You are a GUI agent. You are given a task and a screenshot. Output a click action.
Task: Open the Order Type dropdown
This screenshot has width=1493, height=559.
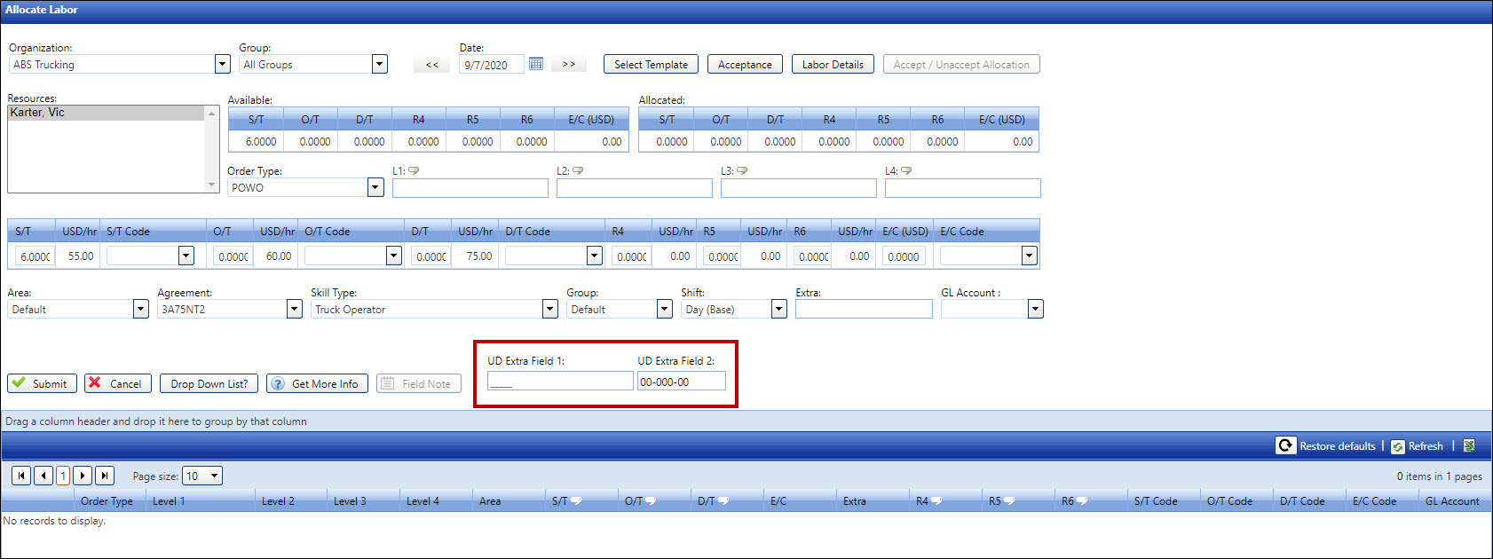click(375, 187)
